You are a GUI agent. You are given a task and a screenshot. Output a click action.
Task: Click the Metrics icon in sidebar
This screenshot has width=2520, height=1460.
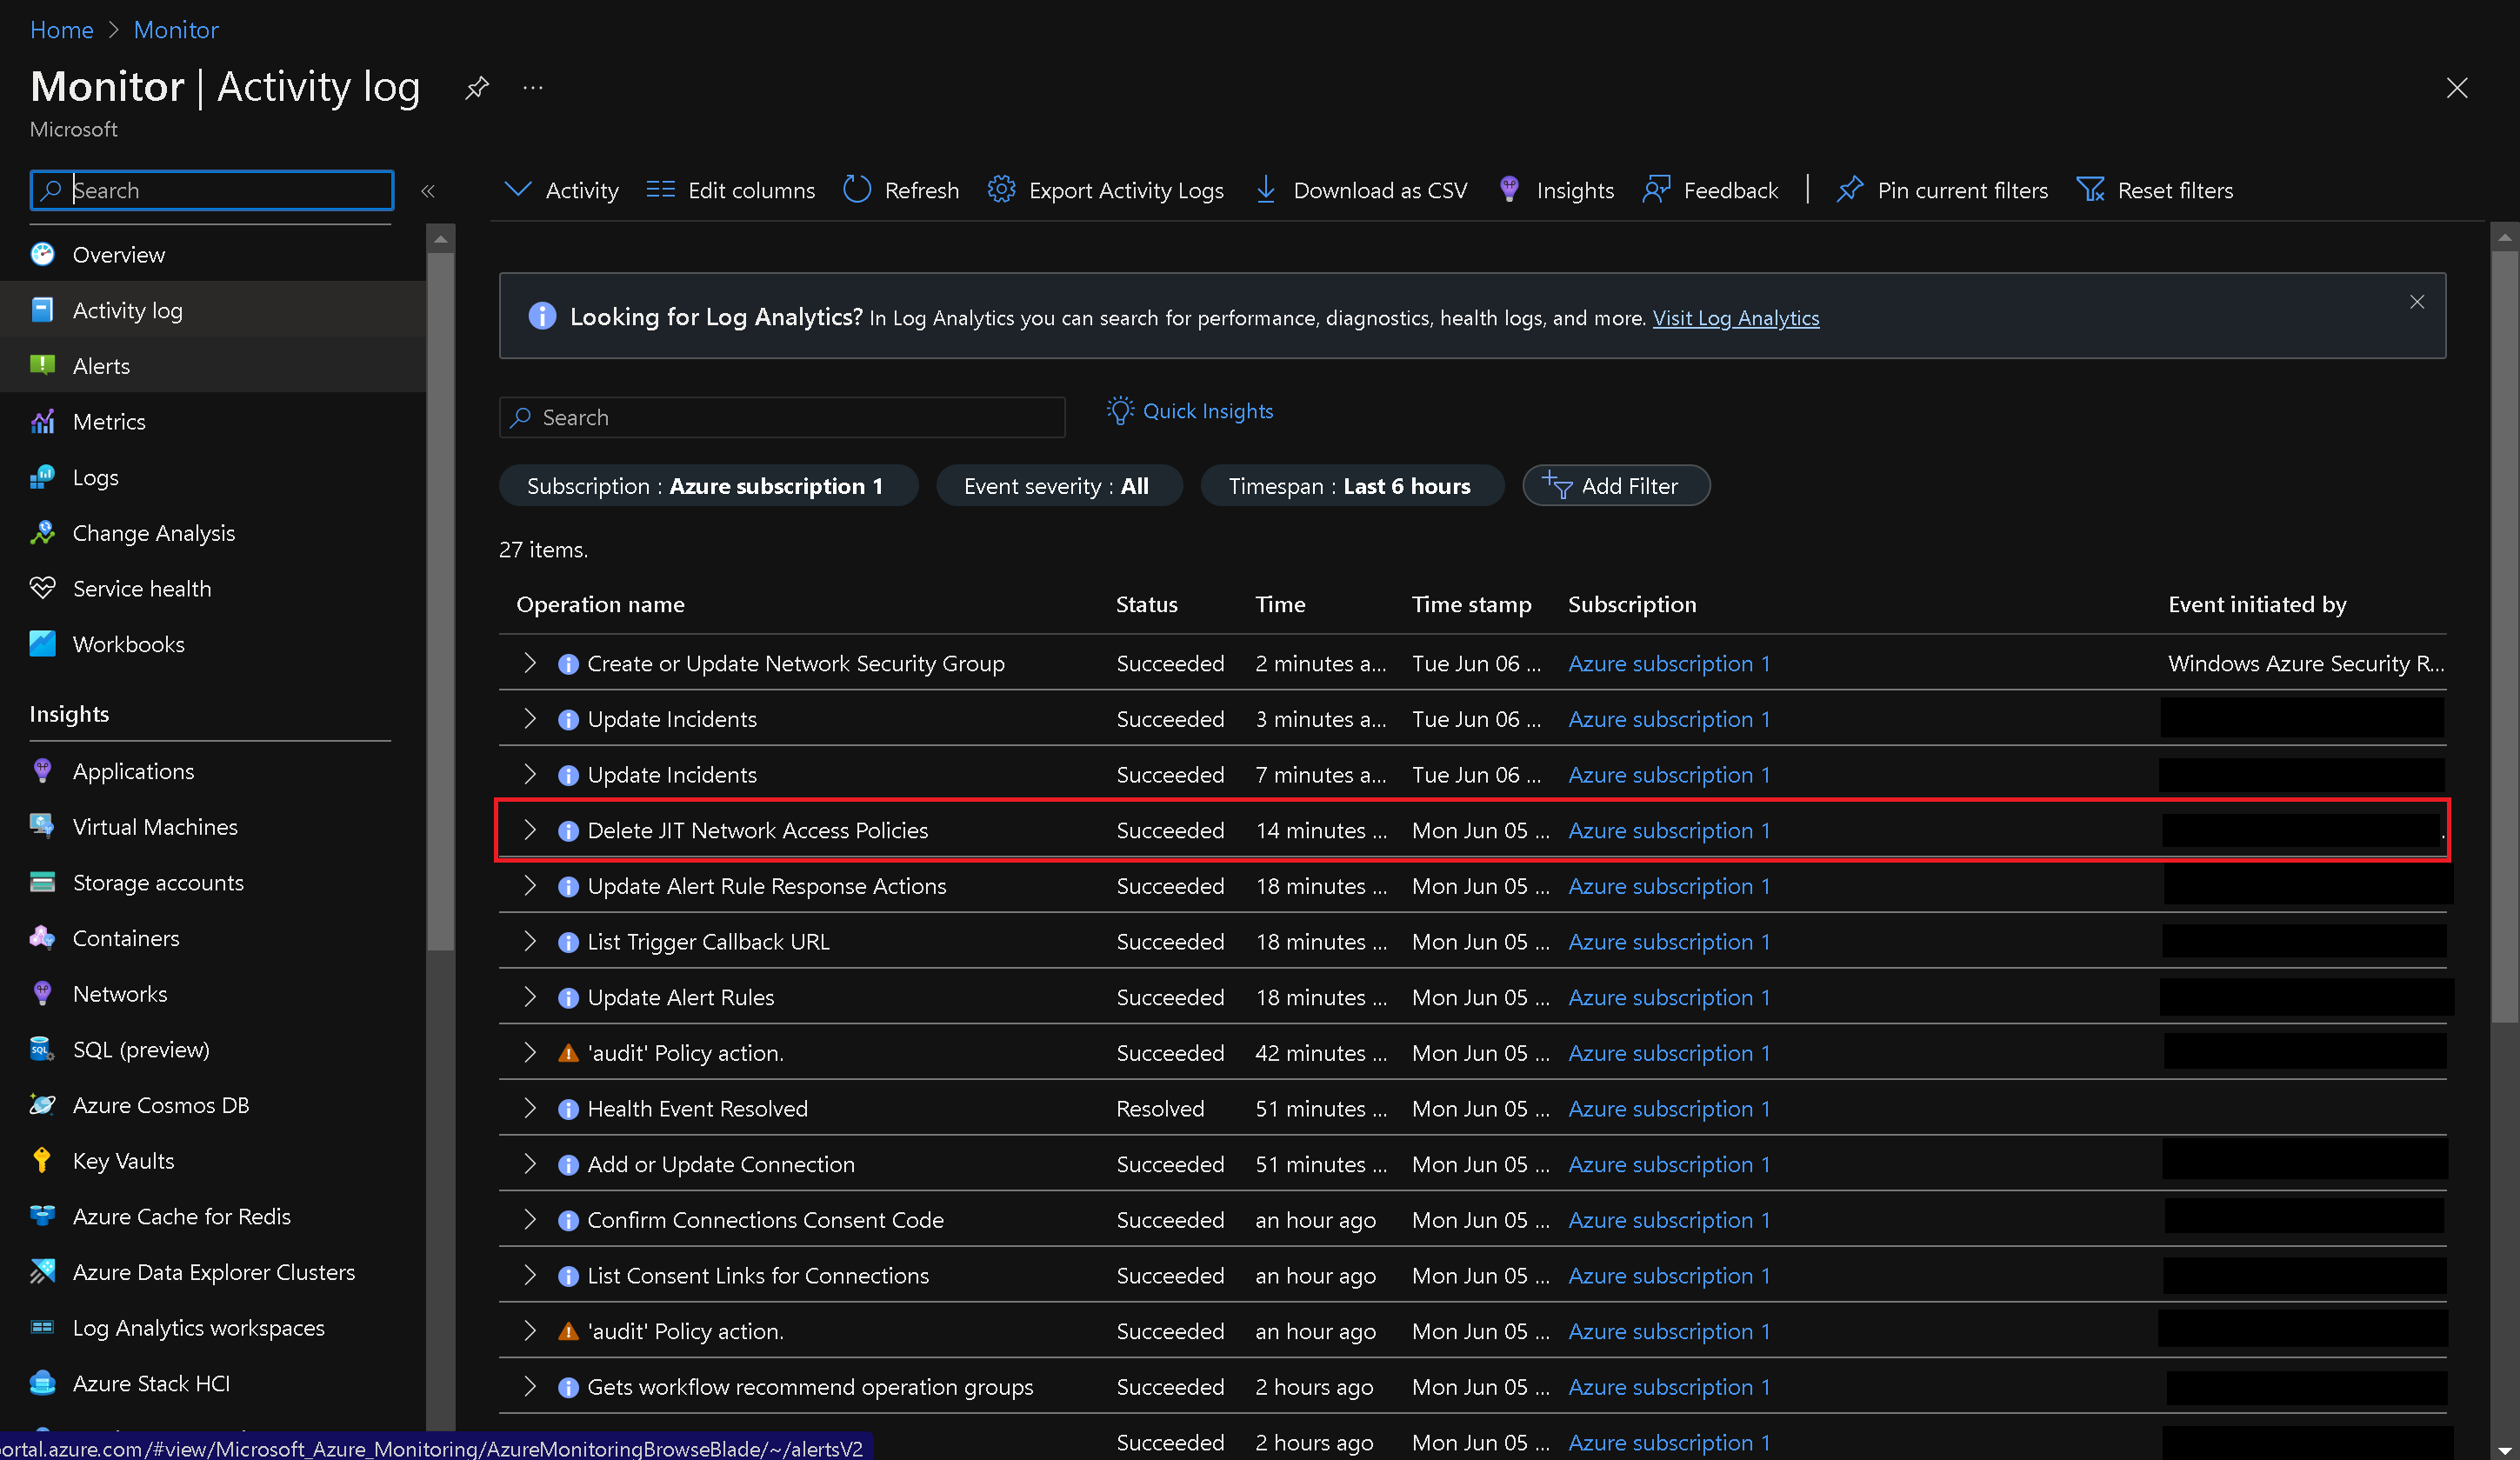(x=45, y=421)
